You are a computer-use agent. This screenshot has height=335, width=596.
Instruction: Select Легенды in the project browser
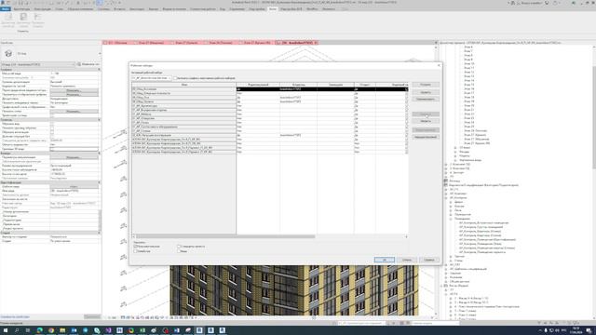(454, 181)
